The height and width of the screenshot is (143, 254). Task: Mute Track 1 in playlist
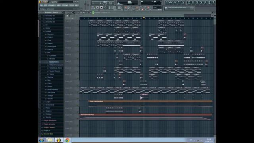[x=77, y=25]
